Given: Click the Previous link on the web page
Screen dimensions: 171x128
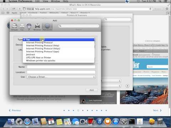Looking at the screenshot, I should 15,111.
